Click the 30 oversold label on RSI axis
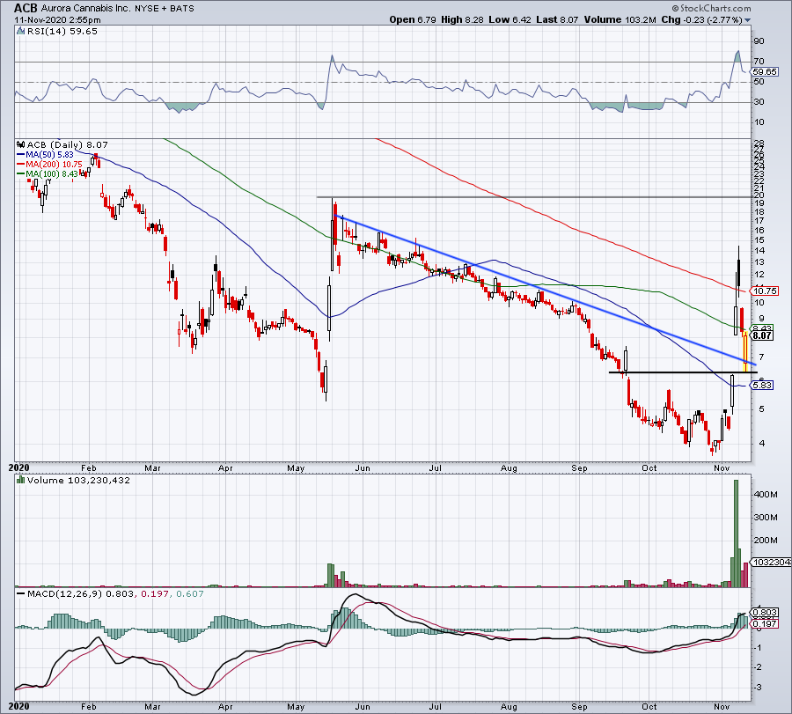This screenshot has height=714, width=792. point(759,102)
